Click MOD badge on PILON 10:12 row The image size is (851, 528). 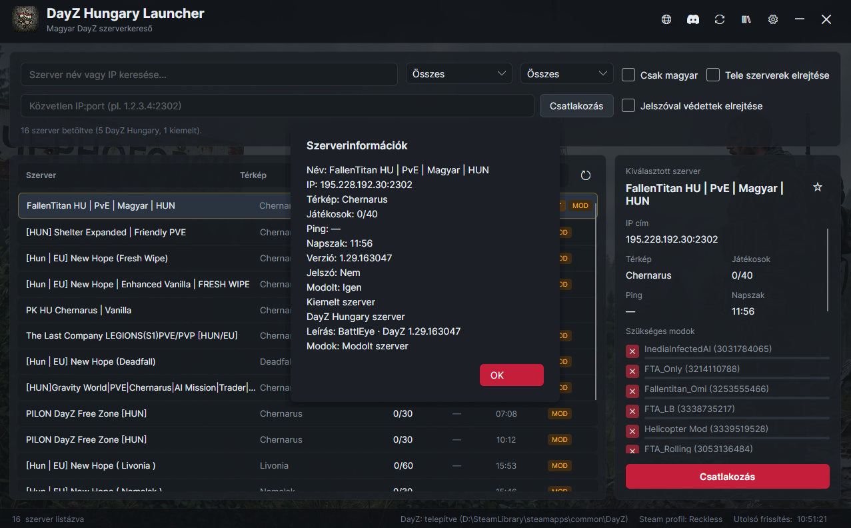[560, 440]
